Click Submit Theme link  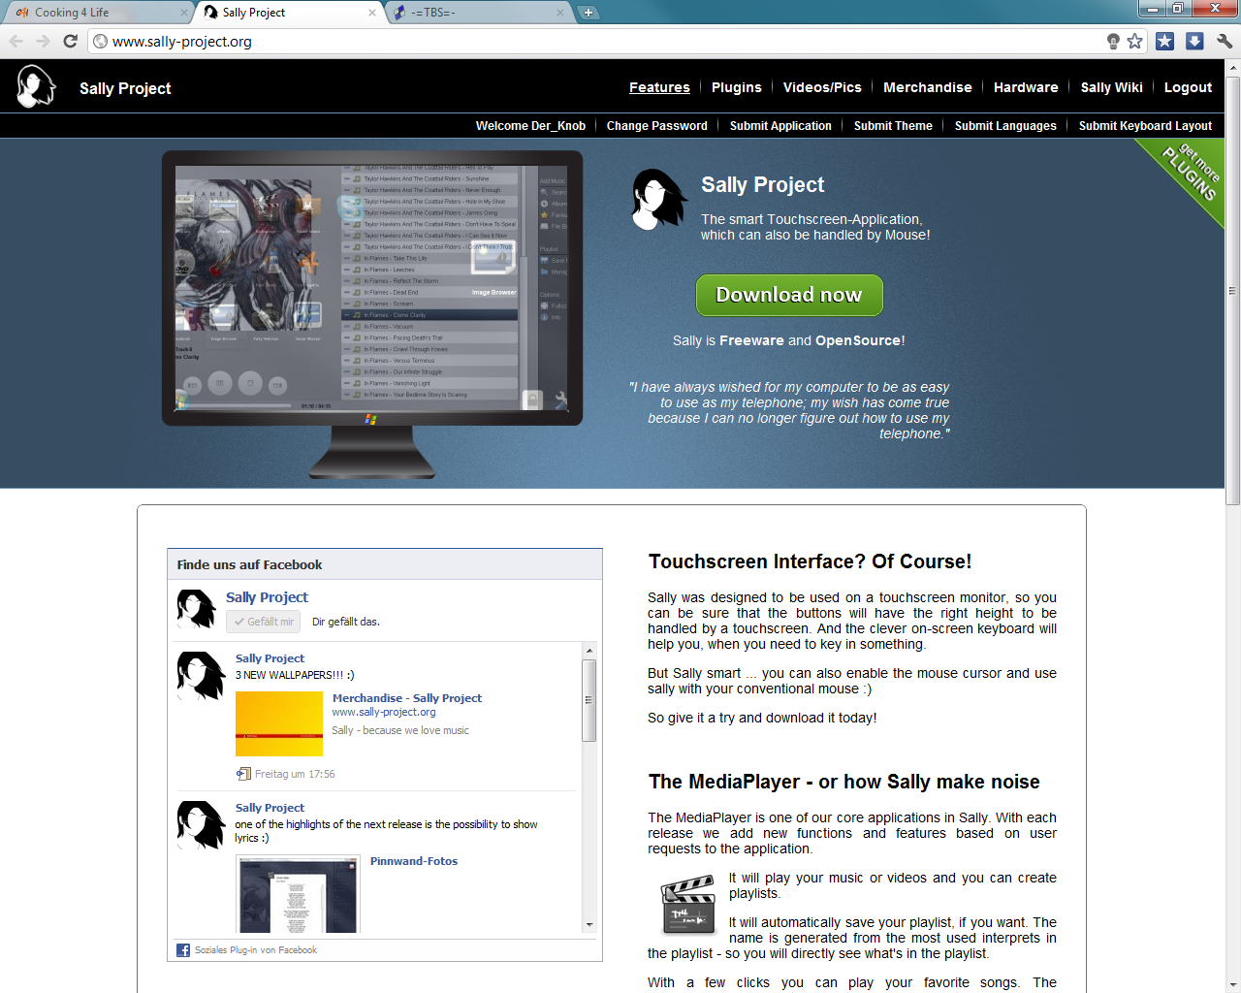point(893,126)
